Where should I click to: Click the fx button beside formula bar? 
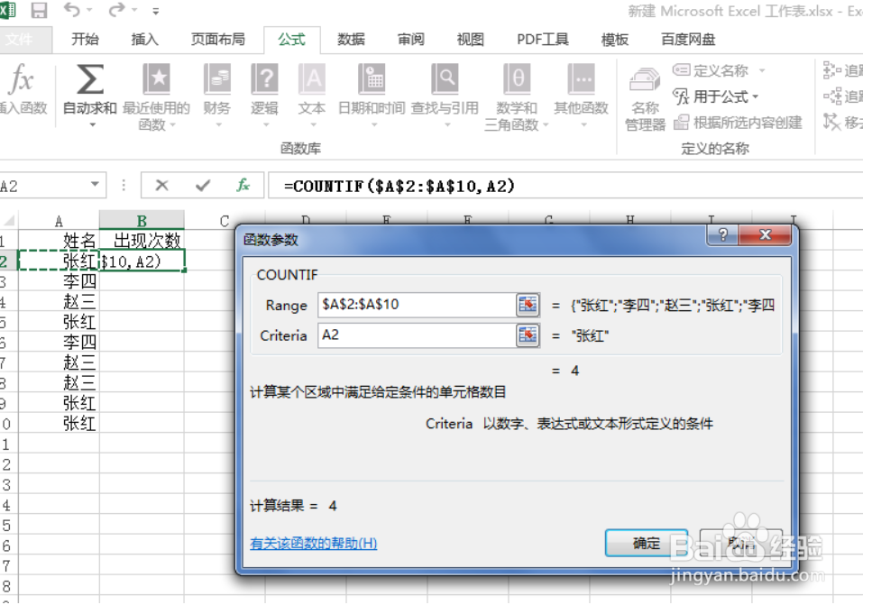click(x=243, y=185)
